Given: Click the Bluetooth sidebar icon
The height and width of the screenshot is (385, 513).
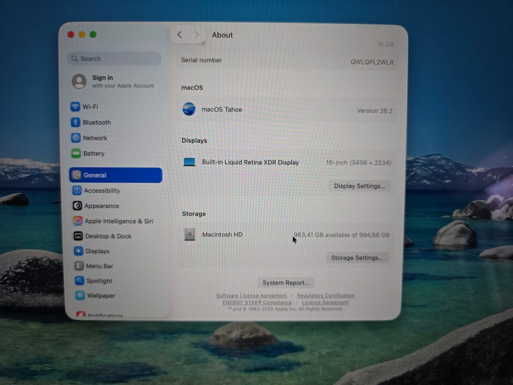Looking at the screenshot, I should (75, 122).
